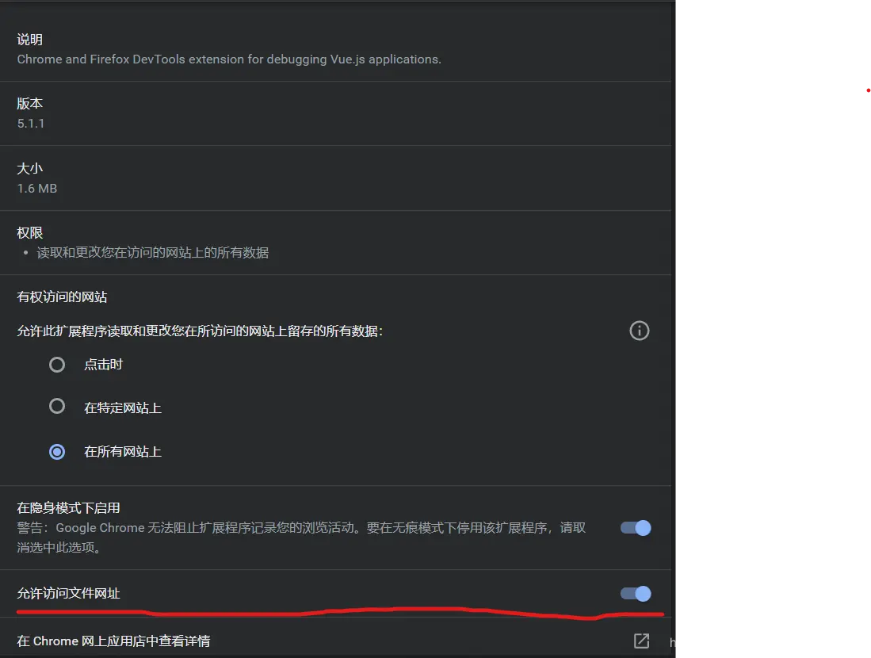The height and width of the screenshot is (658, 871).
Task: Click the 在隐身模式下启用 label
Action: [x=68, y=508]
